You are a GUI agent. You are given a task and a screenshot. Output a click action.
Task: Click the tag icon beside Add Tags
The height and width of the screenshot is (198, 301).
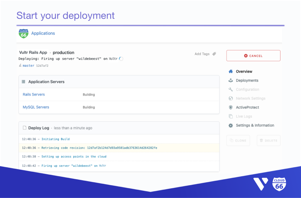tap(214, 54)
